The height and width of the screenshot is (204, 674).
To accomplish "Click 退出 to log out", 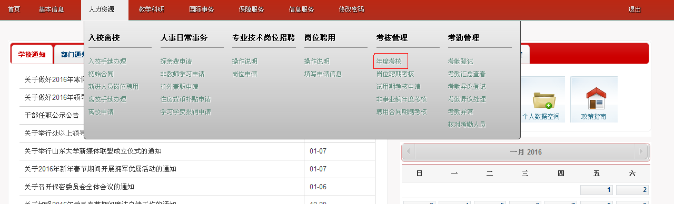I will (635, 9).
